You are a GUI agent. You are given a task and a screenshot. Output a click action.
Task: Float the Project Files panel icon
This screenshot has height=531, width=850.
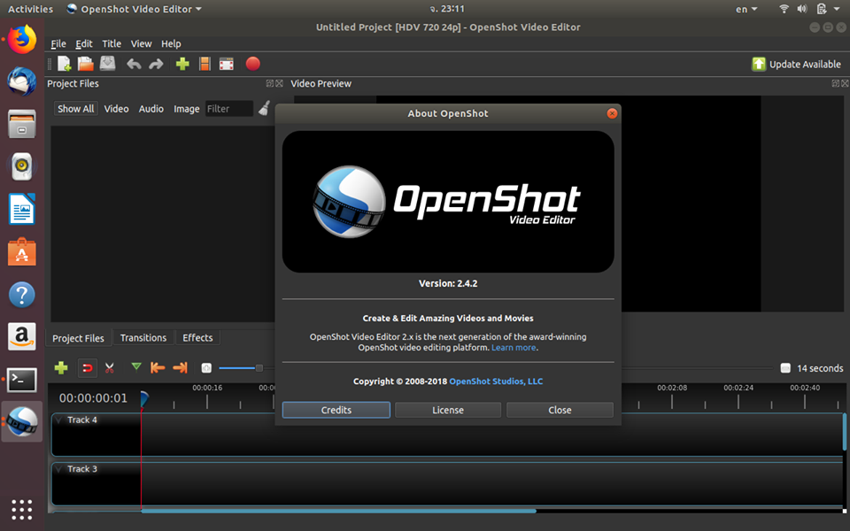[269, 83]
